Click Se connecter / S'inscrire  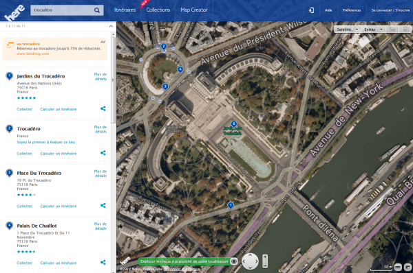click(x=390, y=10)
